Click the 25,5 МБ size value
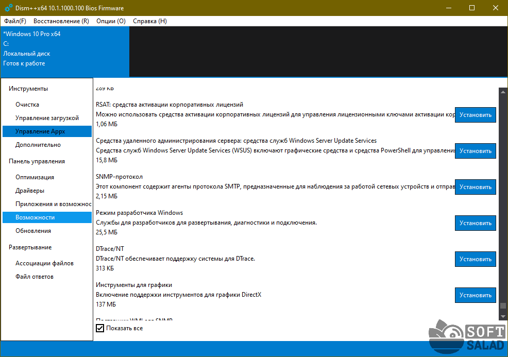The height and width of the screenshot is (357, 508). pos(106,232)
